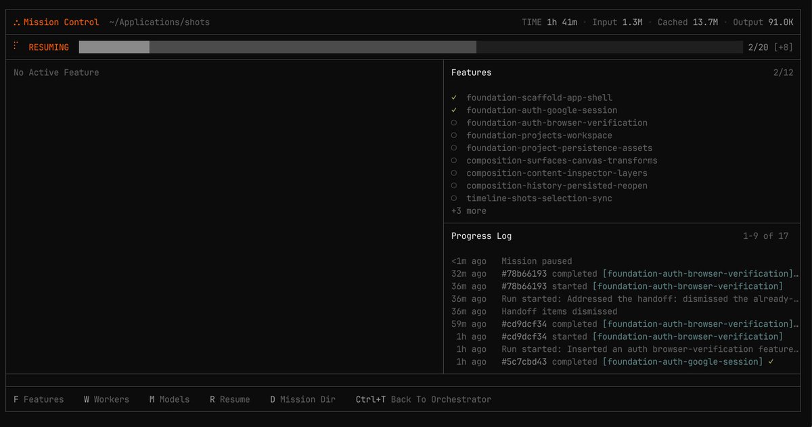Click checkmark after #5c7cbd43 completed log entry
This screenshot has height=427, width=812.
[771, 362]
